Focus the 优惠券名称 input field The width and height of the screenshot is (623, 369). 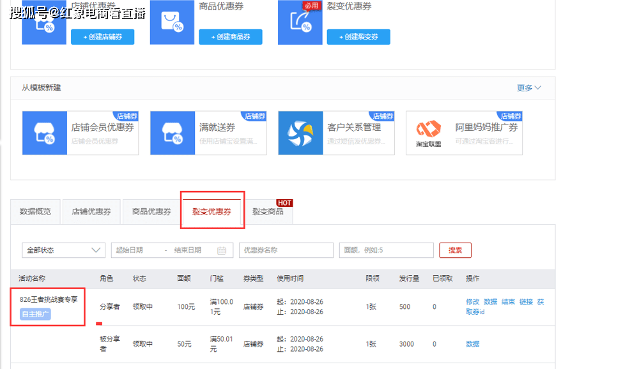[286, 250]
